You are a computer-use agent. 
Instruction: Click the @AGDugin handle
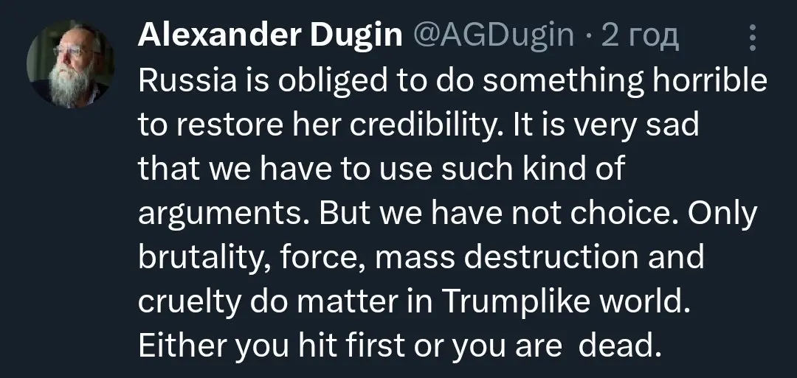click(x=493, y=35)
